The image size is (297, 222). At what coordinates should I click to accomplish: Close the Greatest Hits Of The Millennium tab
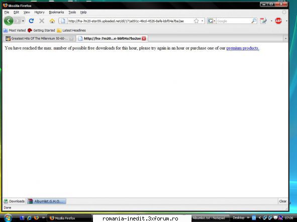pos(71,39)
